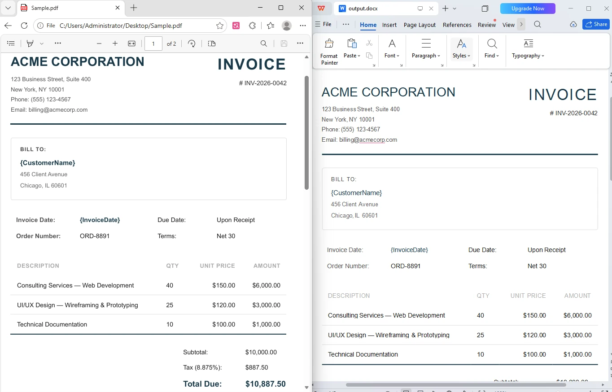Click the fit-to-width icon in PDF toolbar
The width and height of the screenshot is (612, 392).
point(131,44)
